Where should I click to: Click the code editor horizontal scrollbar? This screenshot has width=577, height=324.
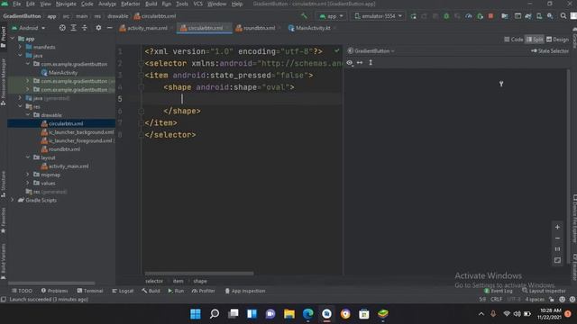(199, 274)
